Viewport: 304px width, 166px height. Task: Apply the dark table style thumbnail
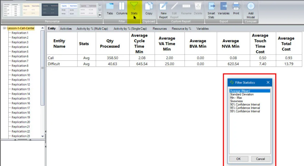click(x=50, y=10)
